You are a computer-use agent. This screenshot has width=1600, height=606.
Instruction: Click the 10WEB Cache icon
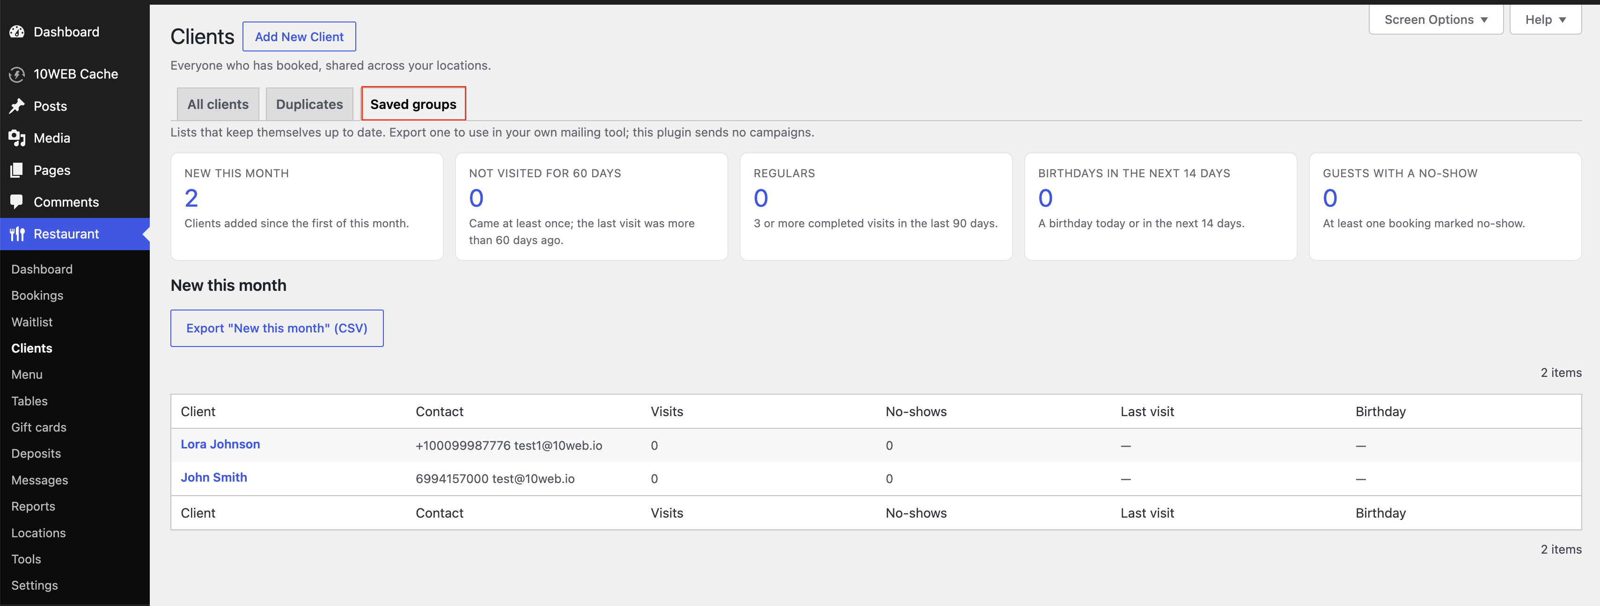(x=17, y=74)
